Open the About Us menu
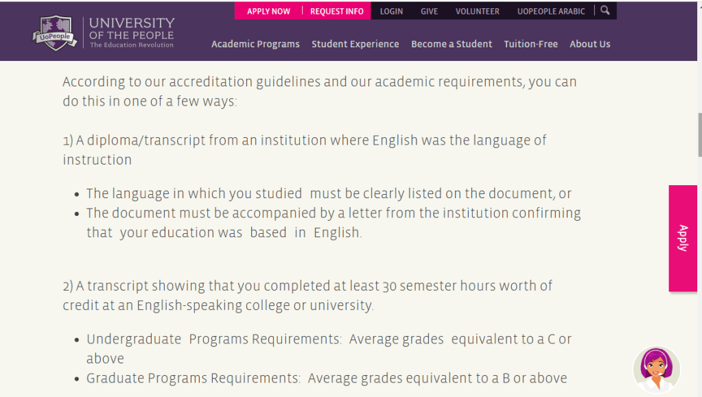Screen dimensions: 702x397 pyautogui.click(x=589, y=44)
